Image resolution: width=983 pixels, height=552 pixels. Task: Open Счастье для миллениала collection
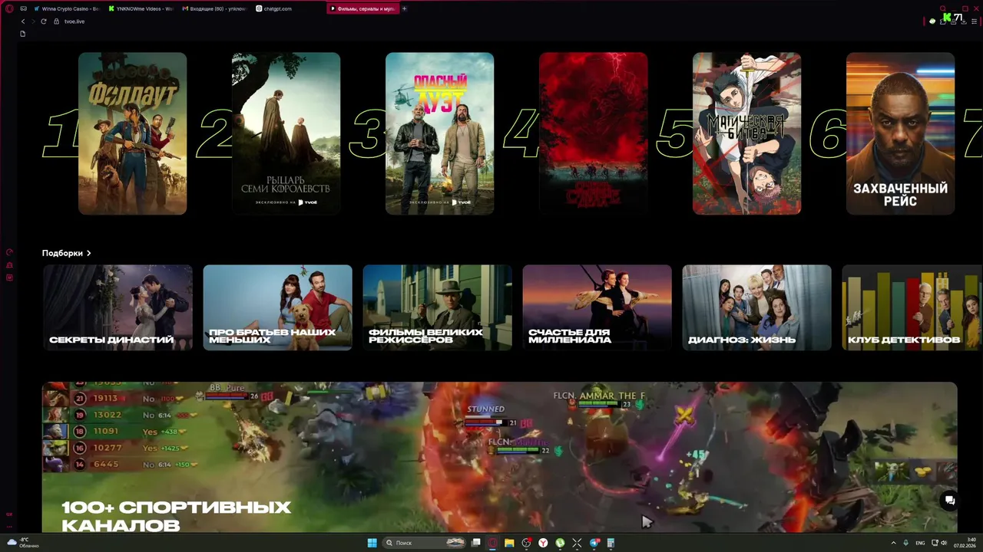pos(597,307)
